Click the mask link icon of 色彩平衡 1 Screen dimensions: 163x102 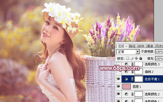pos(132,79)
